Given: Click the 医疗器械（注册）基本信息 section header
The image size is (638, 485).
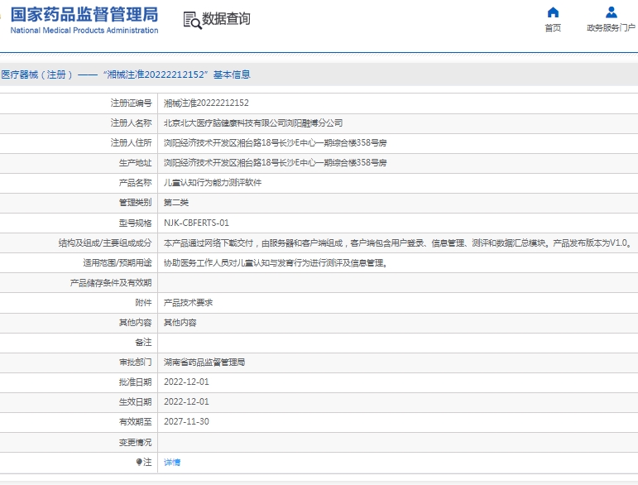Looking at the screenshot, I should click(x=126, y=74).
